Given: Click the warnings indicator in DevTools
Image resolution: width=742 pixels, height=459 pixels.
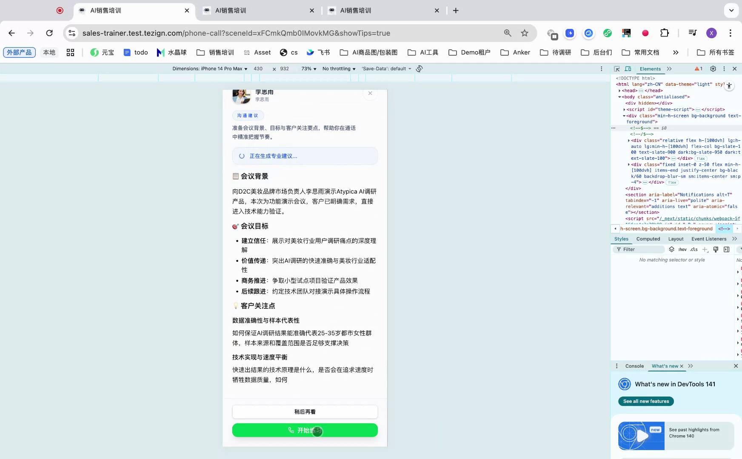Looking at the screenshot, I should [x=698, y=68].
